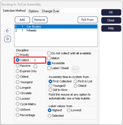The width and height of the screenshot is (123, 125).
Task: Tick the Match checkbox
Action: point(49,58)
